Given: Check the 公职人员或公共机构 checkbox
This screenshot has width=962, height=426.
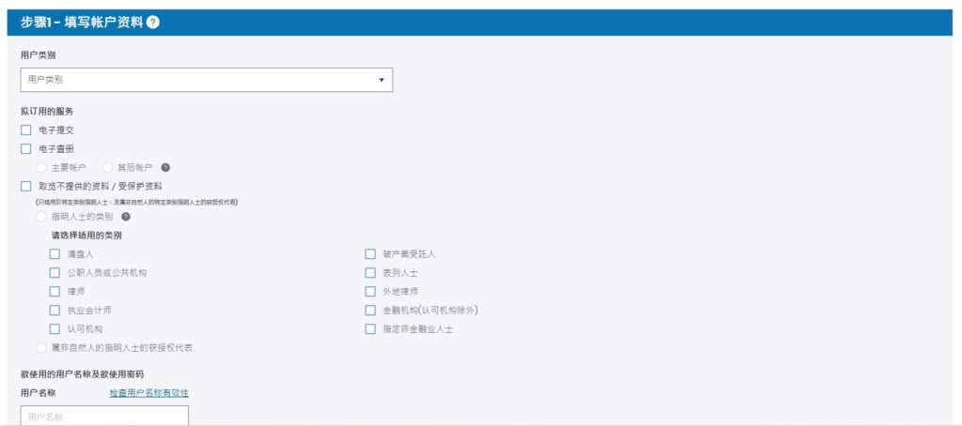Looking at the screenshot, I should 54,273.
